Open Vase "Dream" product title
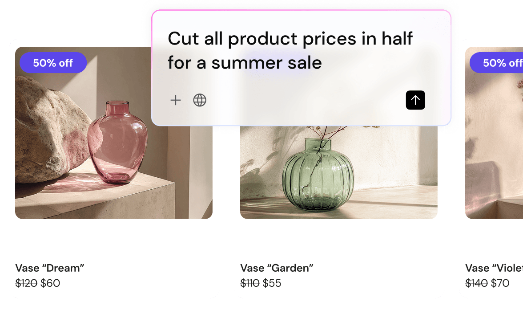This screenshot has height=318, width=523. (x=50, y=268)
